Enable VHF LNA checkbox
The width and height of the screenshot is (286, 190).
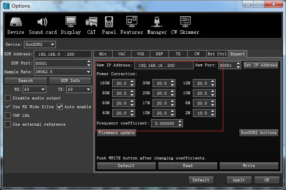(x=8, y=115)
